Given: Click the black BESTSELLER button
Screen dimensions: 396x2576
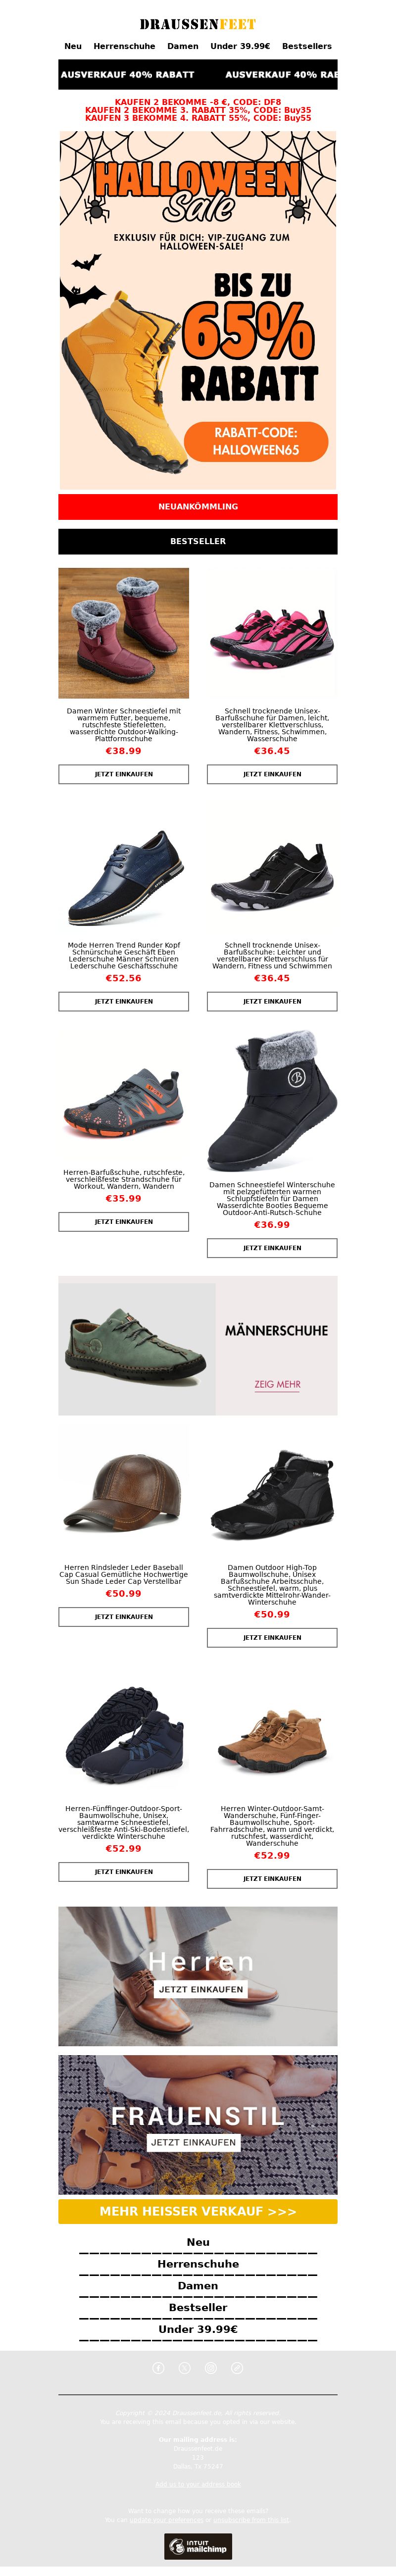Looking at the screenshot, I should (198, 541).
